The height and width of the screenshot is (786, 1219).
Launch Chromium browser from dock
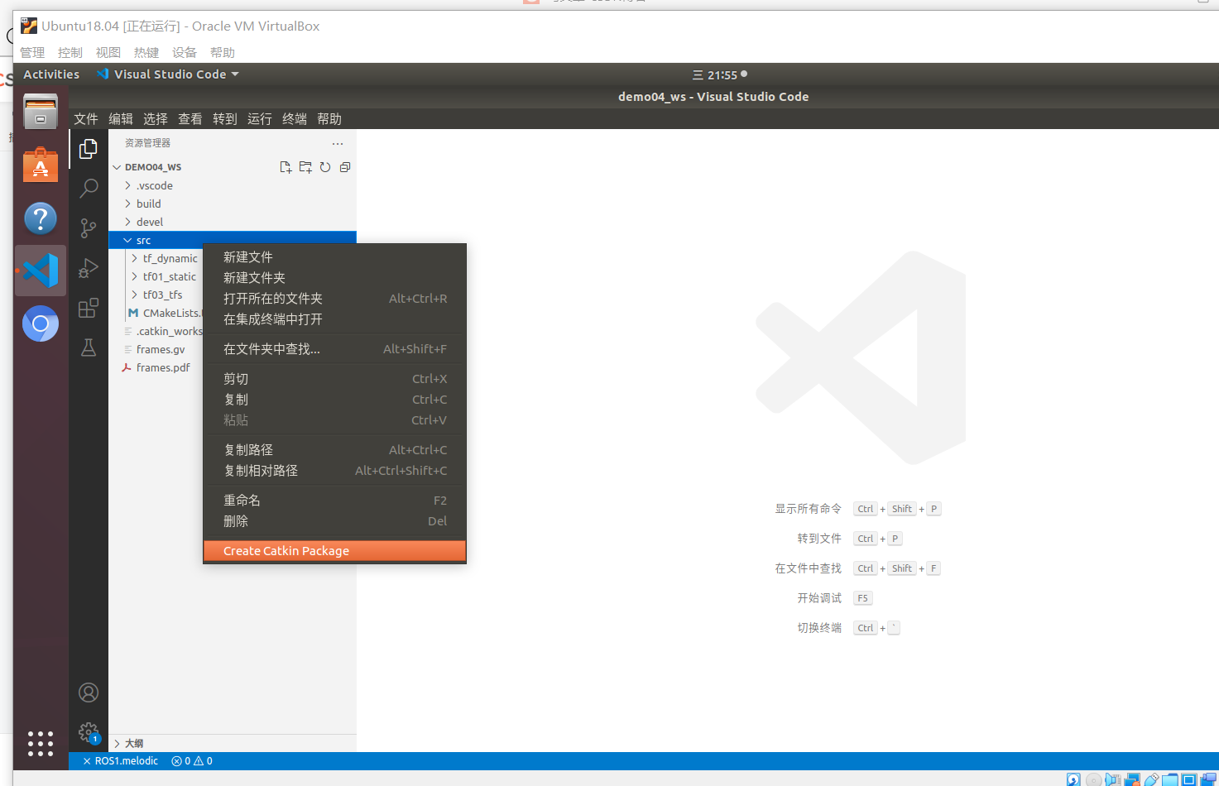[41, 324]
